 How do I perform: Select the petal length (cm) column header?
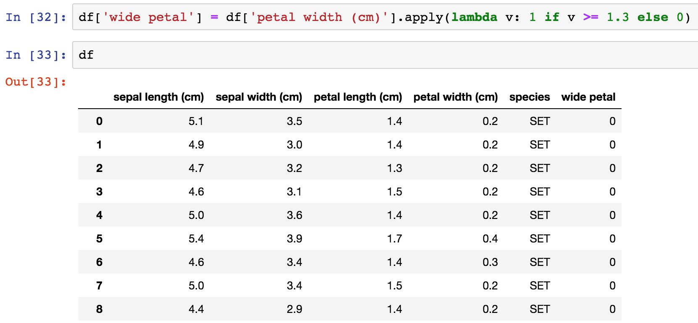pos(358,97)
